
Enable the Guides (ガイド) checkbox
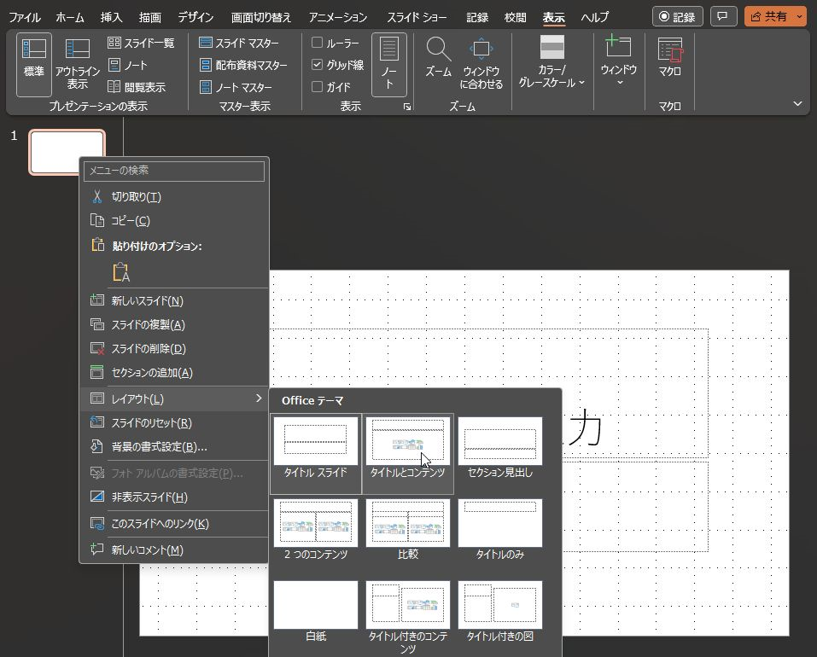(x=318, y=87)
